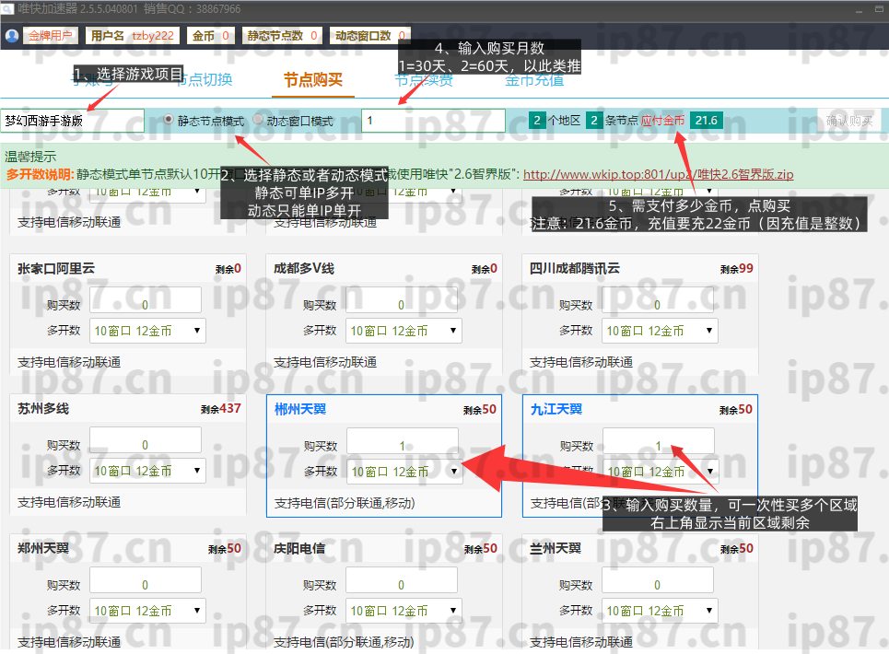The image size is (889, 654).
Task: Select 动态窗口模式 radio button
Action: (258, 121)
